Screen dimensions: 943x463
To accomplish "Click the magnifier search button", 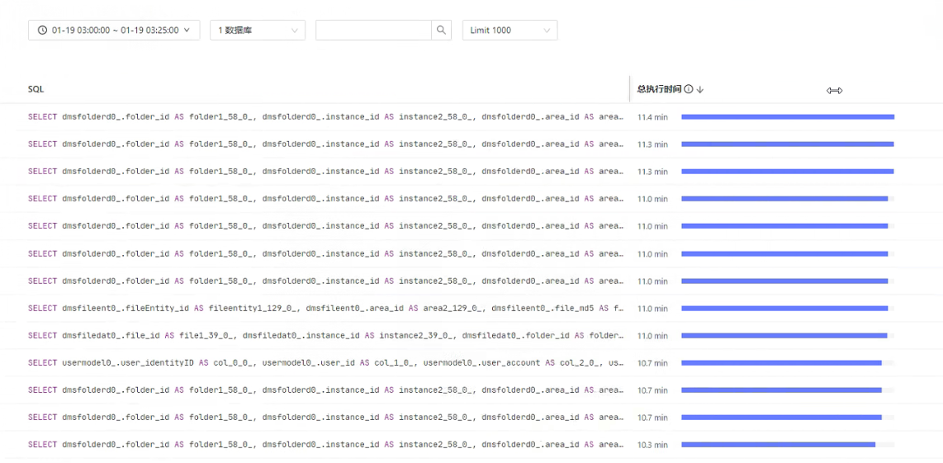I will pos(442,30).
